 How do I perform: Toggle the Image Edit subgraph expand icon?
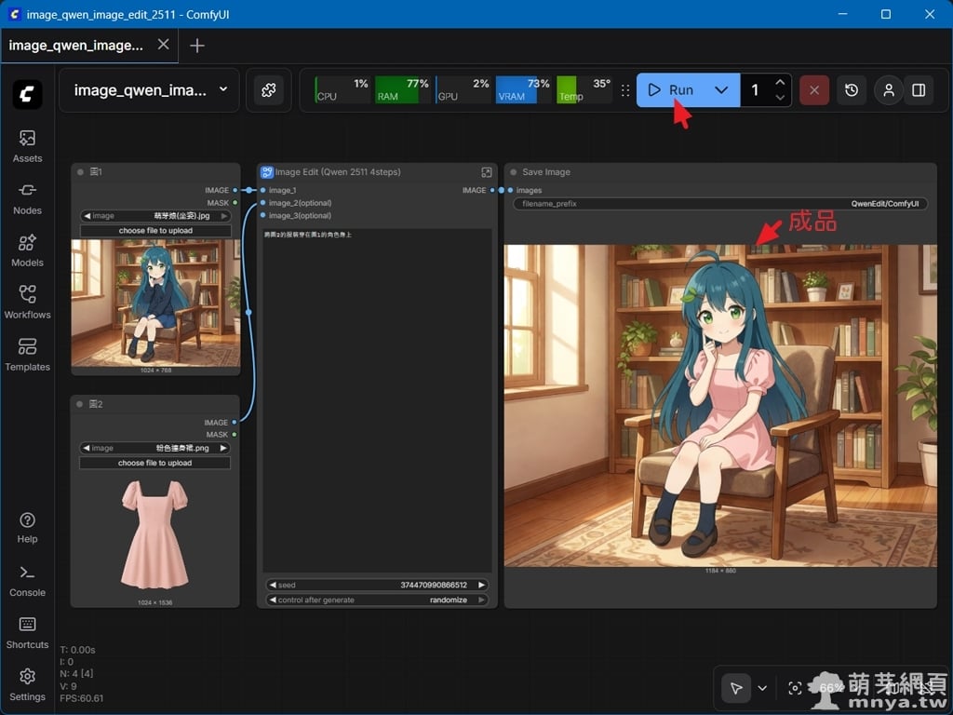[486, 172]
